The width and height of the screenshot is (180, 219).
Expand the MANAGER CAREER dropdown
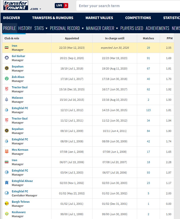102,28
